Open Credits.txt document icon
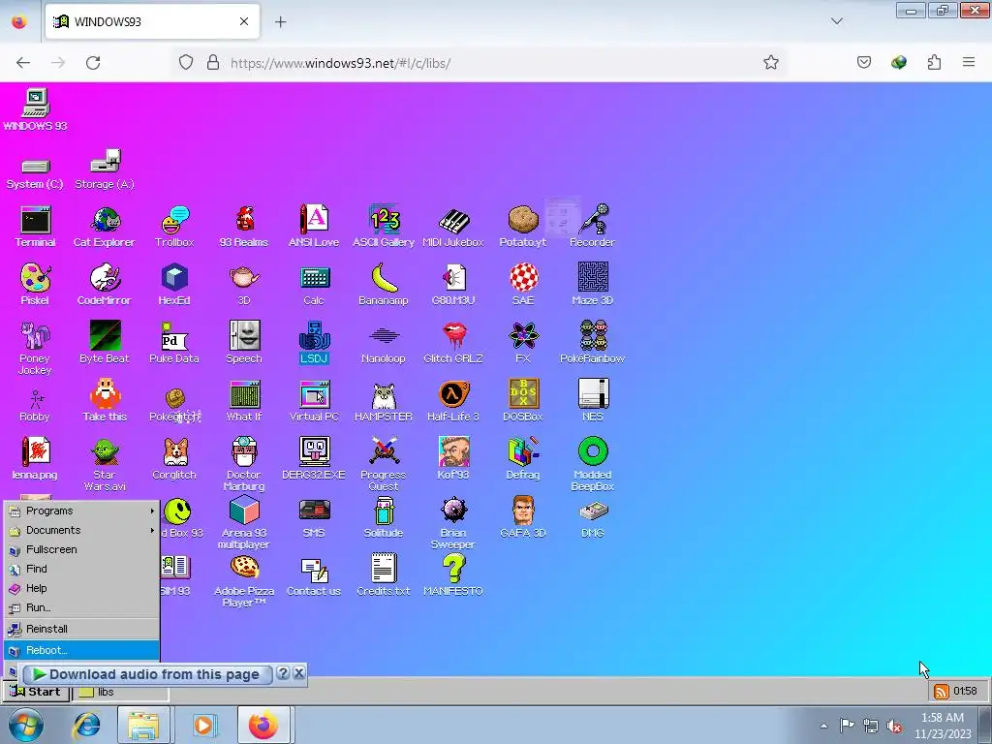992x744 pixels. (384, 575)
